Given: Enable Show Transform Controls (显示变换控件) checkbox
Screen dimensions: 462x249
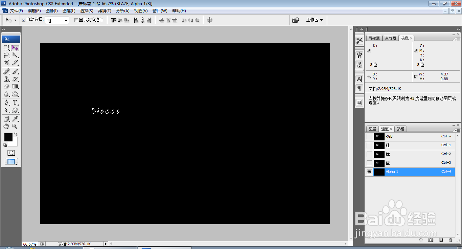Looking at the screenshot, I should pos(76,20).
